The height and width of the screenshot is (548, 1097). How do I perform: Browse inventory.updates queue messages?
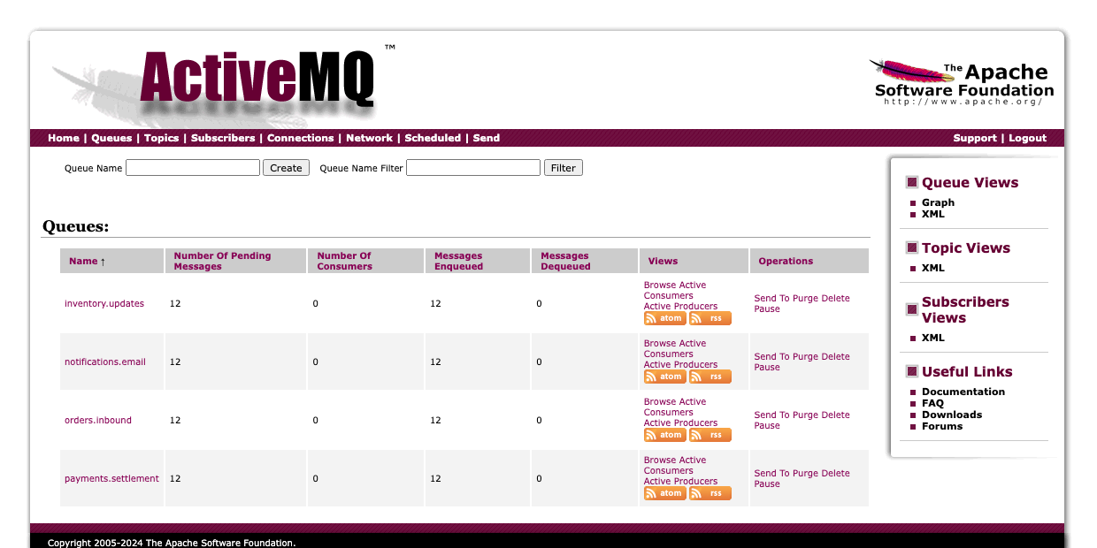(x=658, y=285)
